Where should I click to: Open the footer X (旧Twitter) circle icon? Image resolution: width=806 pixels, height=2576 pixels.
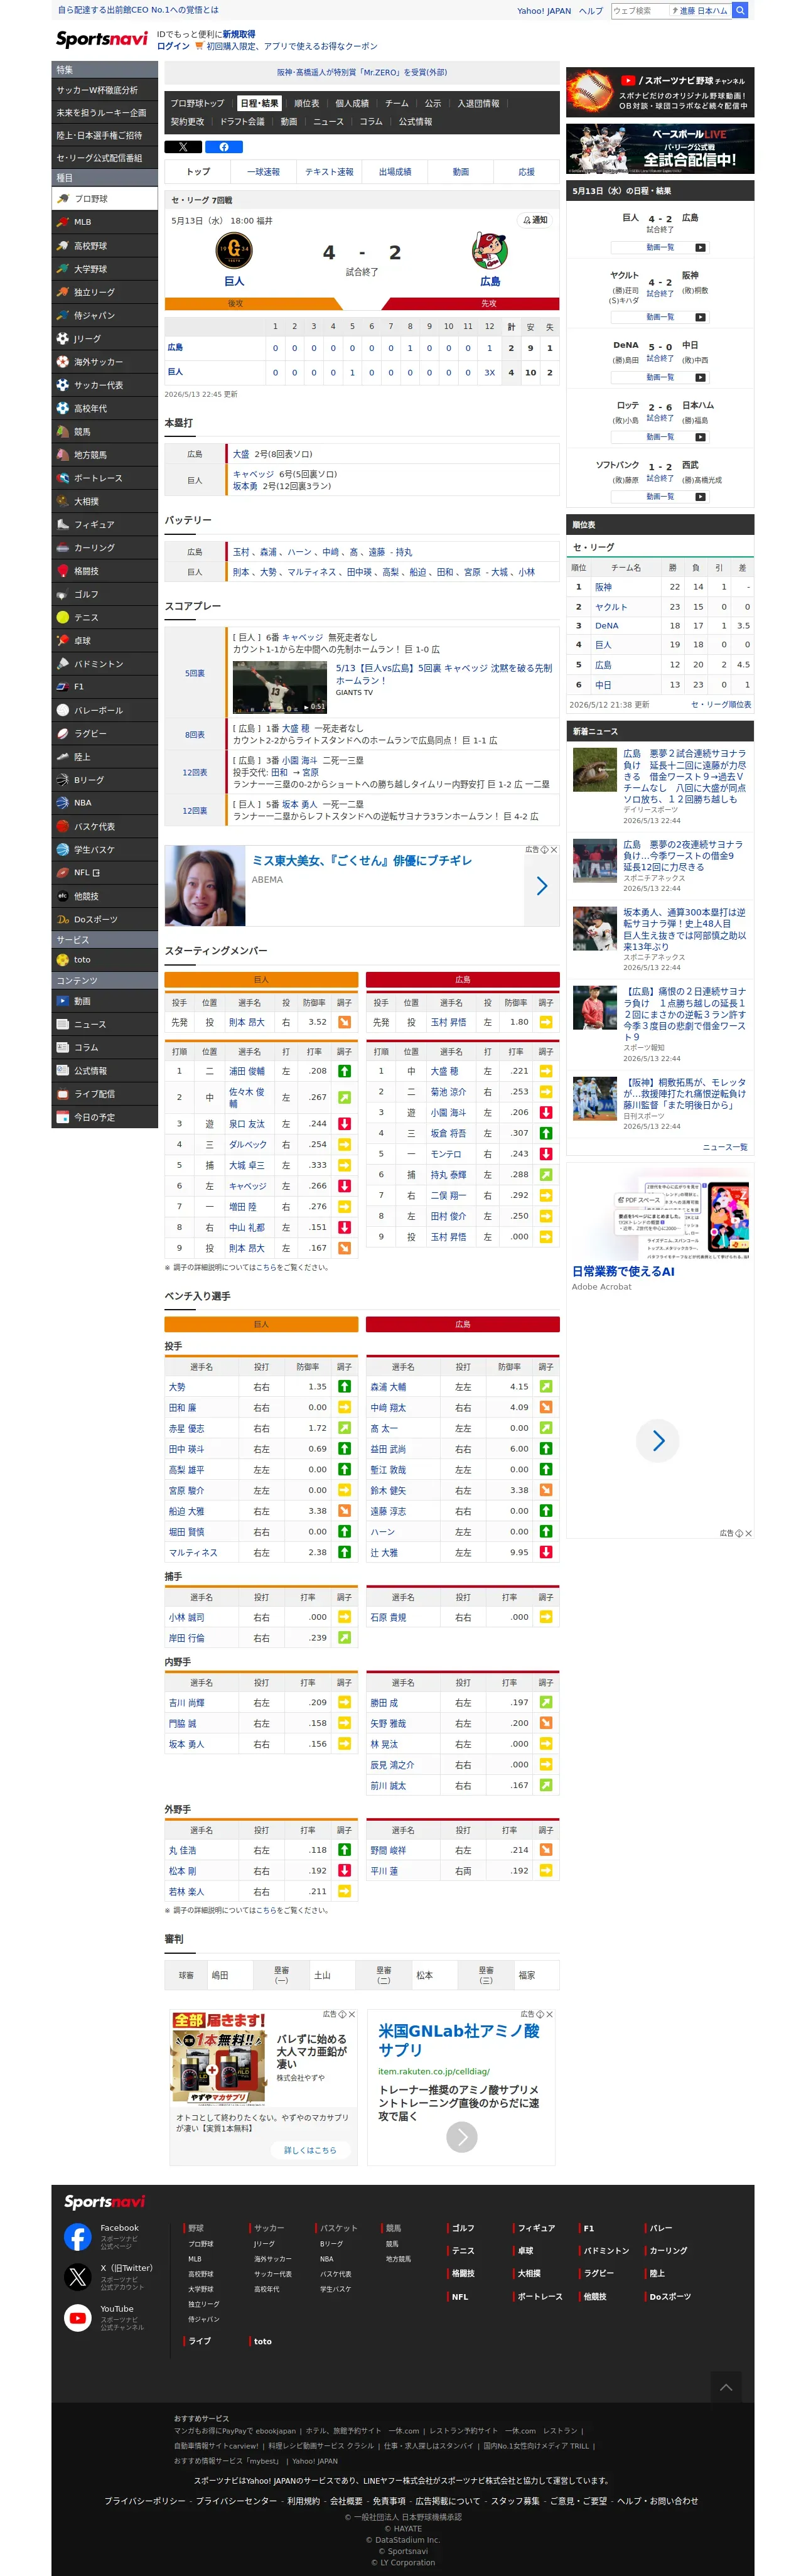[x=78, y=2277]
